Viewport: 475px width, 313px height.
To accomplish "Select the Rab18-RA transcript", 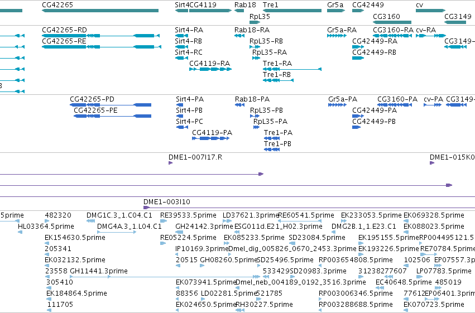I will [x=239, y=36].
